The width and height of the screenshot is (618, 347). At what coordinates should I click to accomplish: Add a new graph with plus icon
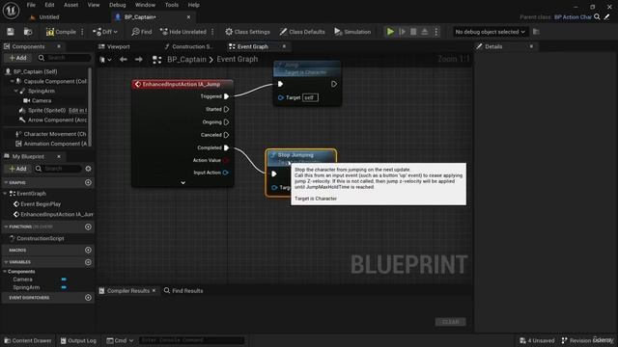[88, 182]
